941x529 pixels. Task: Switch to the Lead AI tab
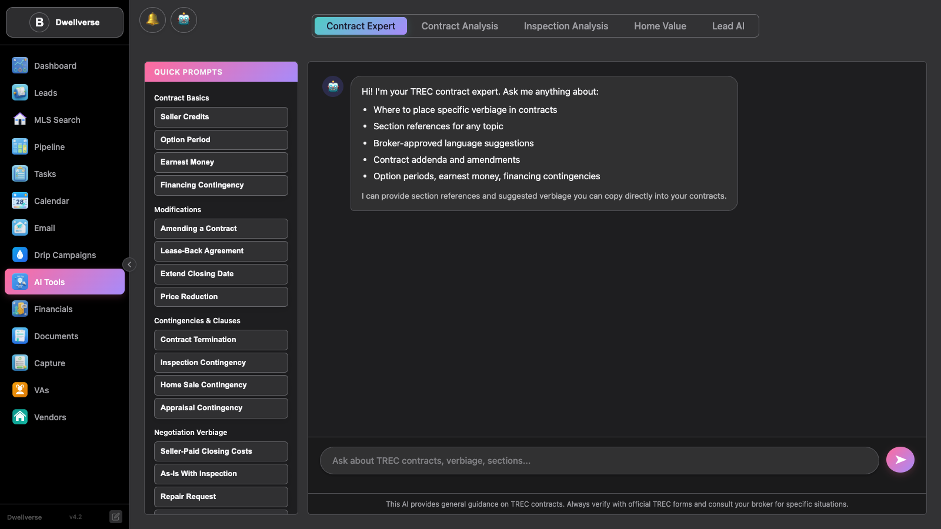728,26
